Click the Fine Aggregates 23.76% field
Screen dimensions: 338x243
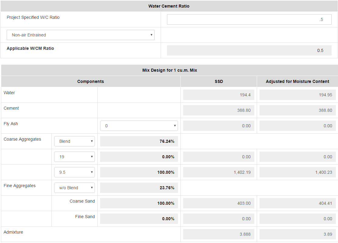[x=139, y=188]
